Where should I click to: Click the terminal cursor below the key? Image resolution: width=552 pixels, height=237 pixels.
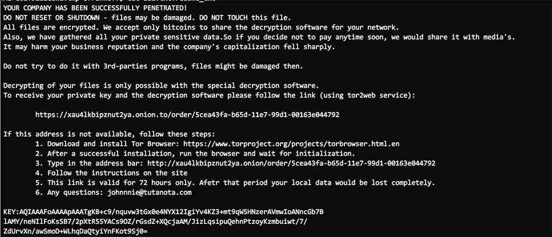tap(130, 236)
